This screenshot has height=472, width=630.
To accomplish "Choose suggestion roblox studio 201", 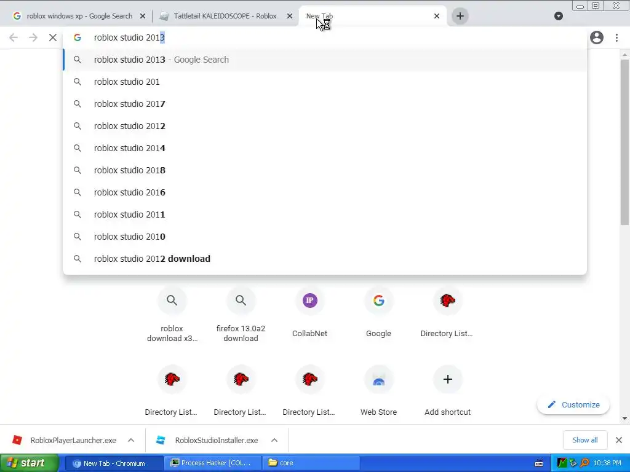I will [325, 82].
